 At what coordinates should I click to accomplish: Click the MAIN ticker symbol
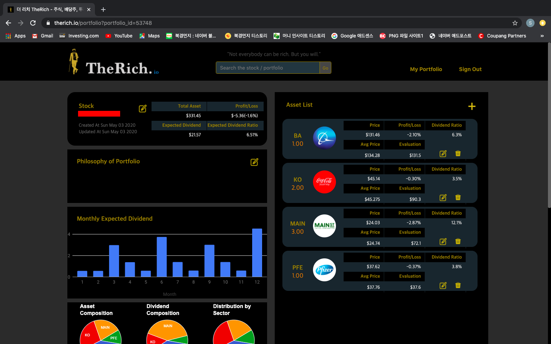(x=298, y=224)
